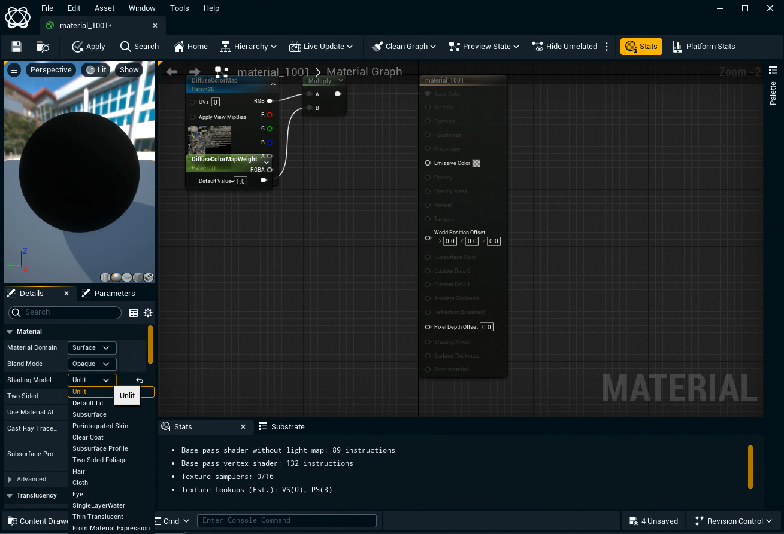Toggle Lit viewport shading mode
784x534 pixels.
(95, 69)
